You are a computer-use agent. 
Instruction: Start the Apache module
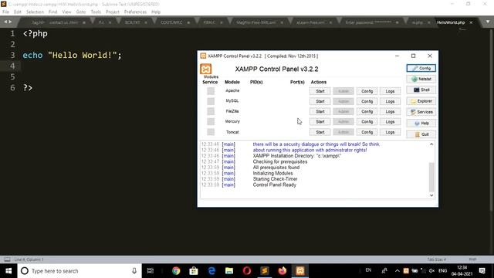[320, 91]
